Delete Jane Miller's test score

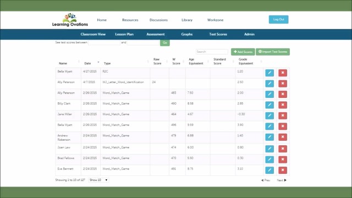(283, 116)
